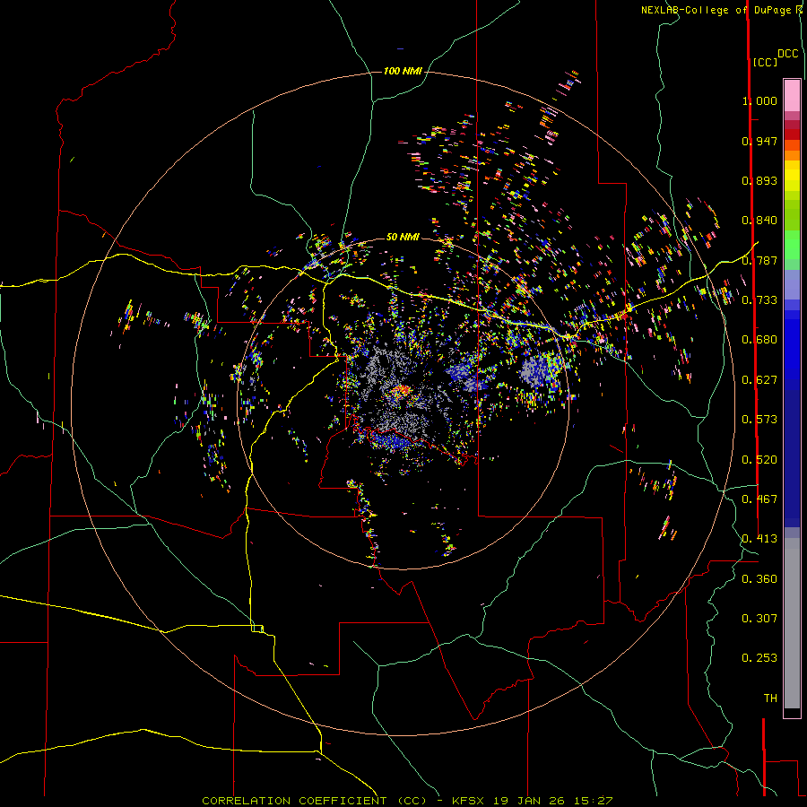Pick the bright green color scale segment
Viewport: 807px width, 807px height.
point(792,245)
